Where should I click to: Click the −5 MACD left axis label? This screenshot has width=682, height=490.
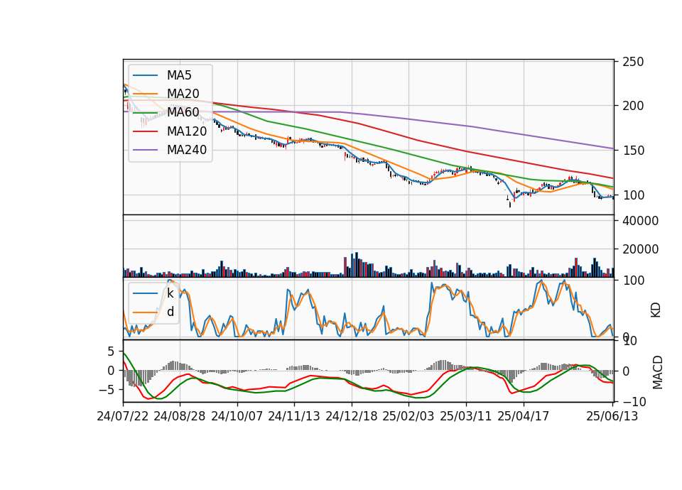107,390
